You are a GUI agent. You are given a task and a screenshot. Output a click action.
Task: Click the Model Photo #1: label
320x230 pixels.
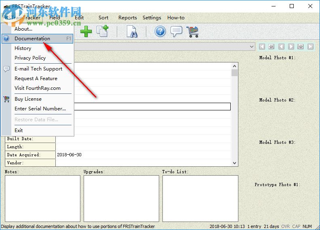[x=277, y=58]
